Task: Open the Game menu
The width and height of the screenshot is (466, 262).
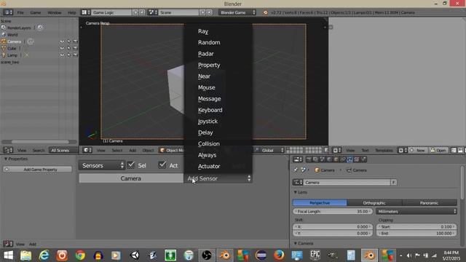Action: coord(36,12)
